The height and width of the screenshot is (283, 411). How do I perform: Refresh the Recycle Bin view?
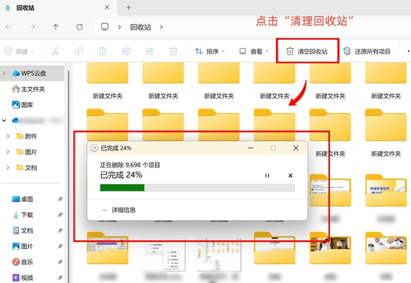coord(79,27)
